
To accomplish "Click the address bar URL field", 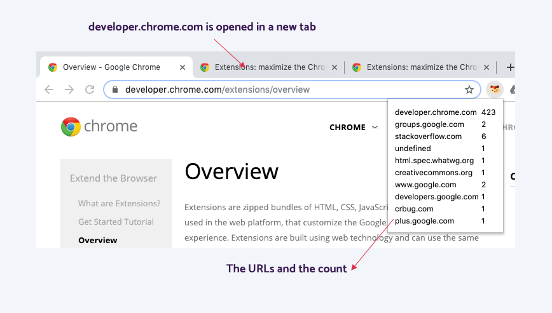I will tap(292, 90).
